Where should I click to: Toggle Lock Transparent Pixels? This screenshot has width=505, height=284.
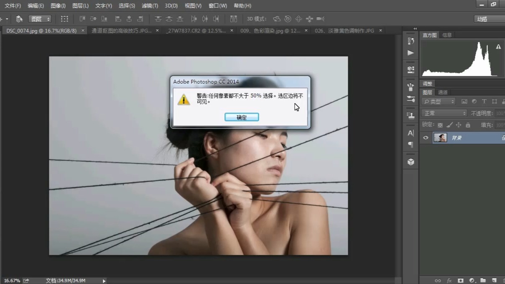pyautogui.click(x=440, y=125)
